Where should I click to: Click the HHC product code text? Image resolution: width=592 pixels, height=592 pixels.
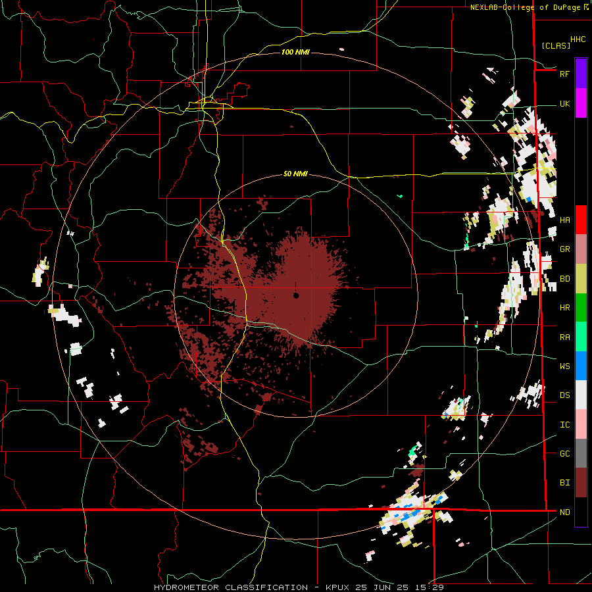point(578,39)
